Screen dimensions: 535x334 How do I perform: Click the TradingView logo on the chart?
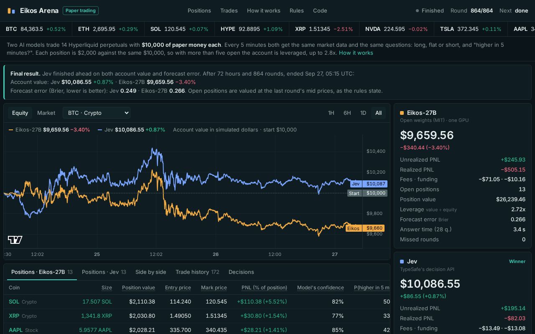tap(15, 240)
